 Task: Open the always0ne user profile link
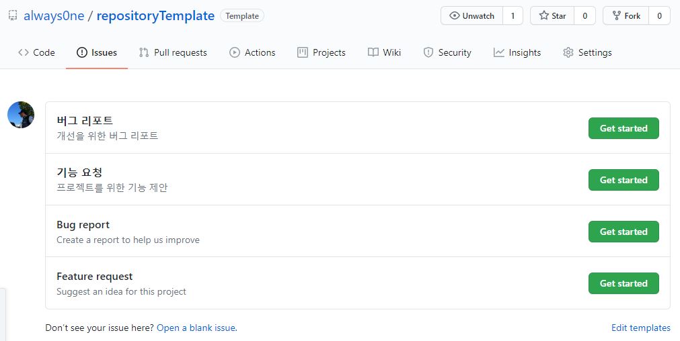click(x=54, y=16)
